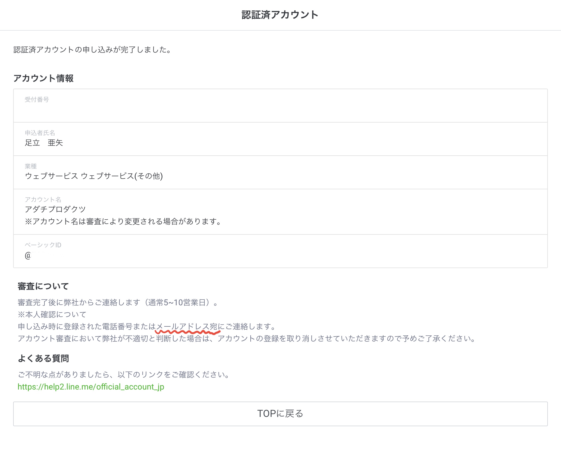Click the 業種 label

point(31,166)
